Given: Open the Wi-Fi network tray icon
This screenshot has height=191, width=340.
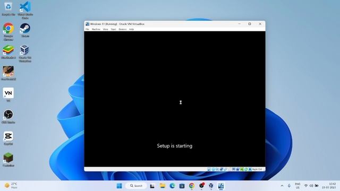Looking at the screenshot, I should (306, 186).
